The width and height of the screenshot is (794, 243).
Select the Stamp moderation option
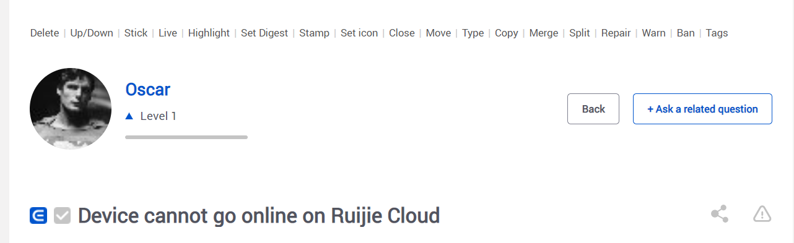tap(314, 33)
